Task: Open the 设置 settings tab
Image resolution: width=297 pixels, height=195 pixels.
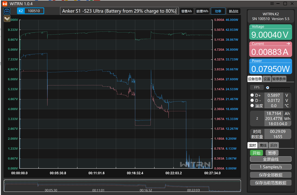Action: pos(267,79)
